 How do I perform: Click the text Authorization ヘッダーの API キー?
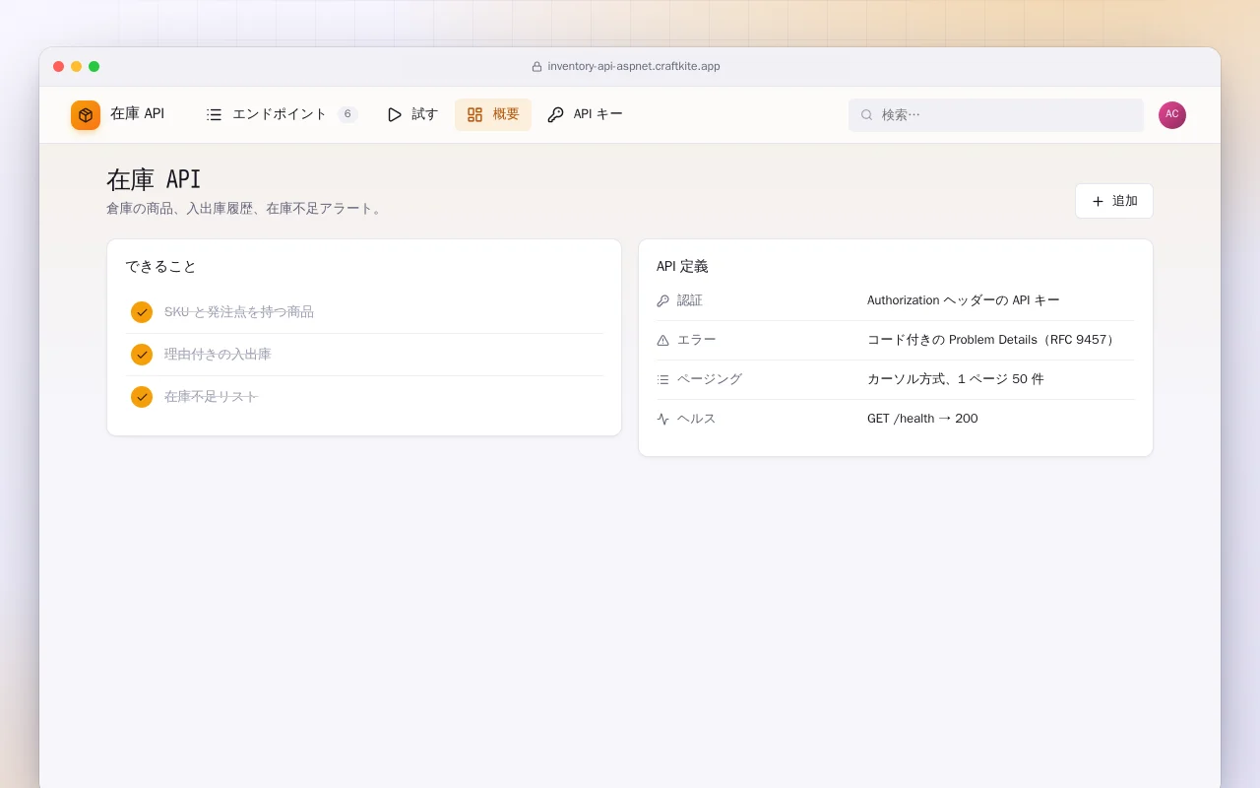[964, 300]
